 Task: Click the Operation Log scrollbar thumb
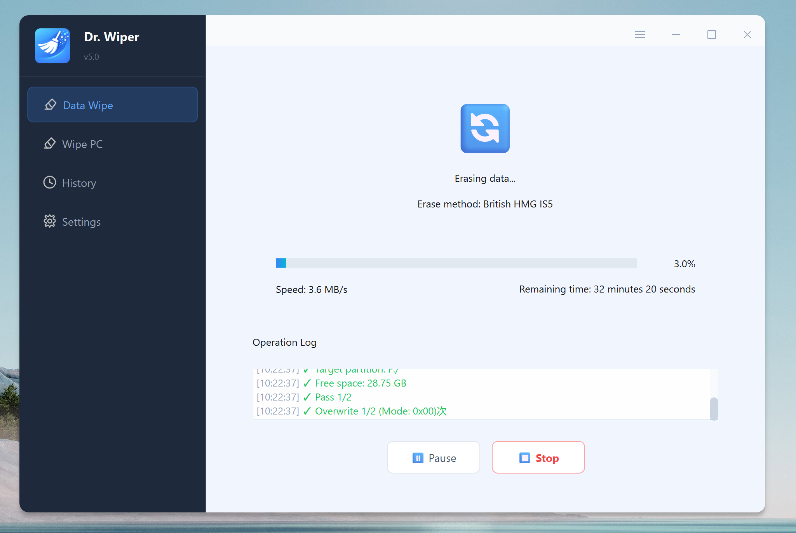[714, 409]
